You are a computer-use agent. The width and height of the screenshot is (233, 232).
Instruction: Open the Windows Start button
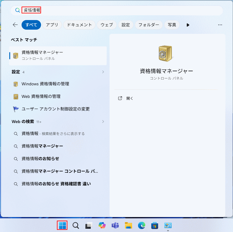pos(62,225)
